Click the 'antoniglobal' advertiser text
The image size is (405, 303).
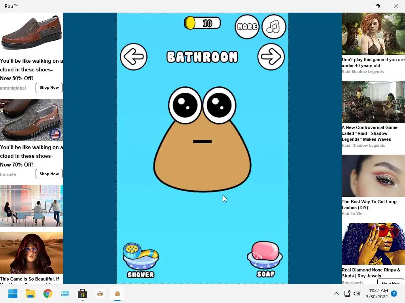pyautogui.click(x=13, y=88)
